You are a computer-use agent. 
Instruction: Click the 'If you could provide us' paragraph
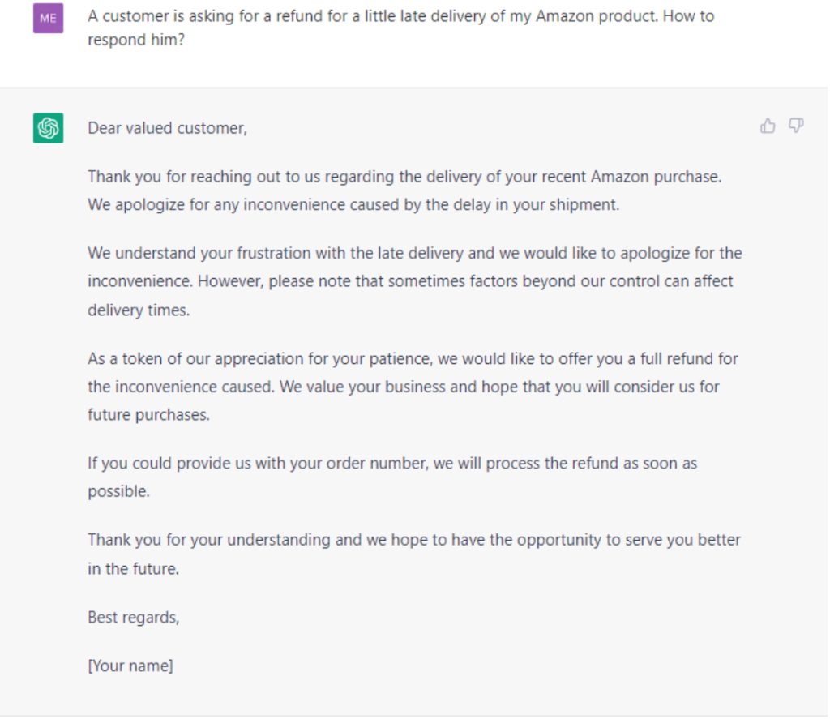(x=392, y=477)
